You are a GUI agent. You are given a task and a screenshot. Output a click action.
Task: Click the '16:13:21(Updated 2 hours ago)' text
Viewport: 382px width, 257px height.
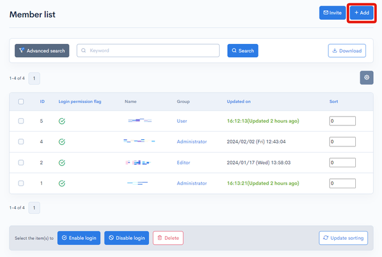pyautogui.click(x=263, y=183)
